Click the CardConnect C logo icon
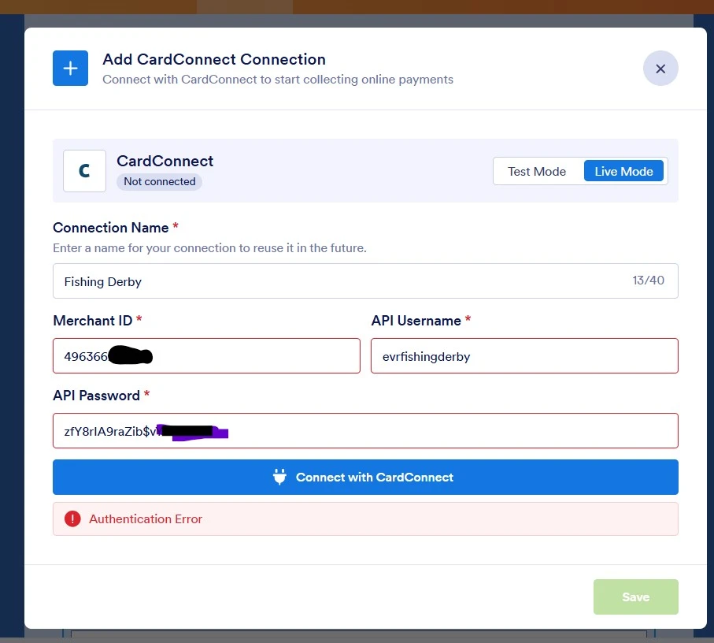The width and height of the screenshot is (714, 643). 84,171
